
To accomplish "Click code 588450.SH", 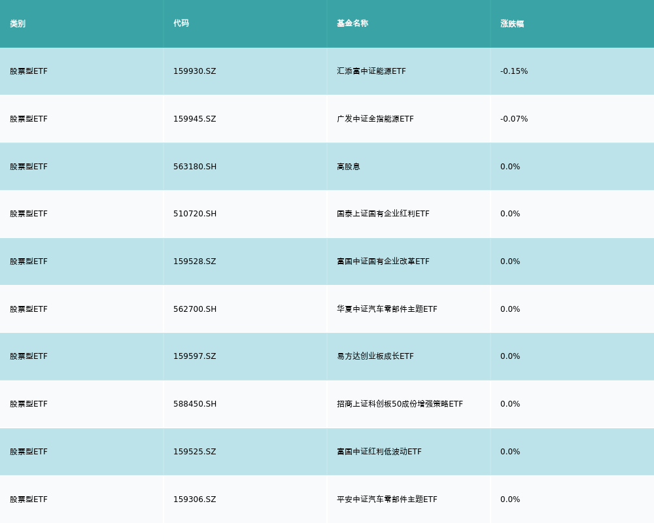I will pyautogui.click(x=194, y=404).
